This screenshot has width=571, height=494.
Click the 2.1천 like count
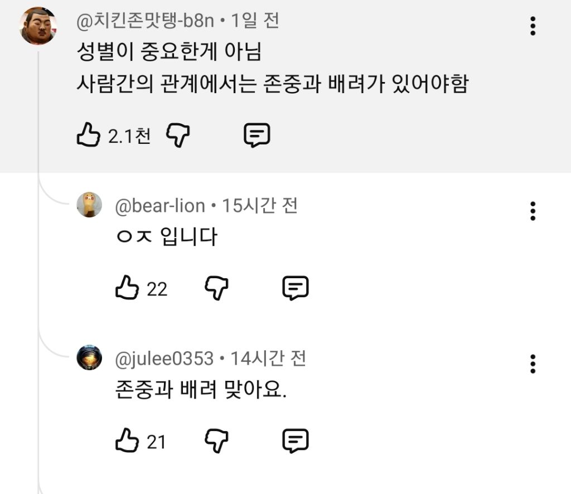tap(129, 135)
